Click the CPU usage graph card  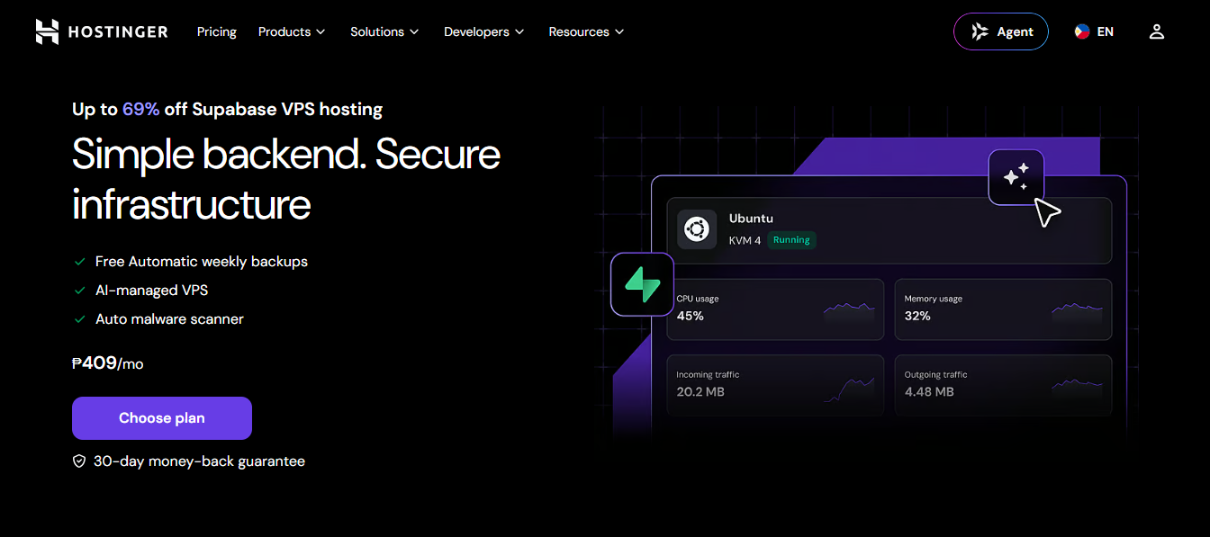(775, 309)
